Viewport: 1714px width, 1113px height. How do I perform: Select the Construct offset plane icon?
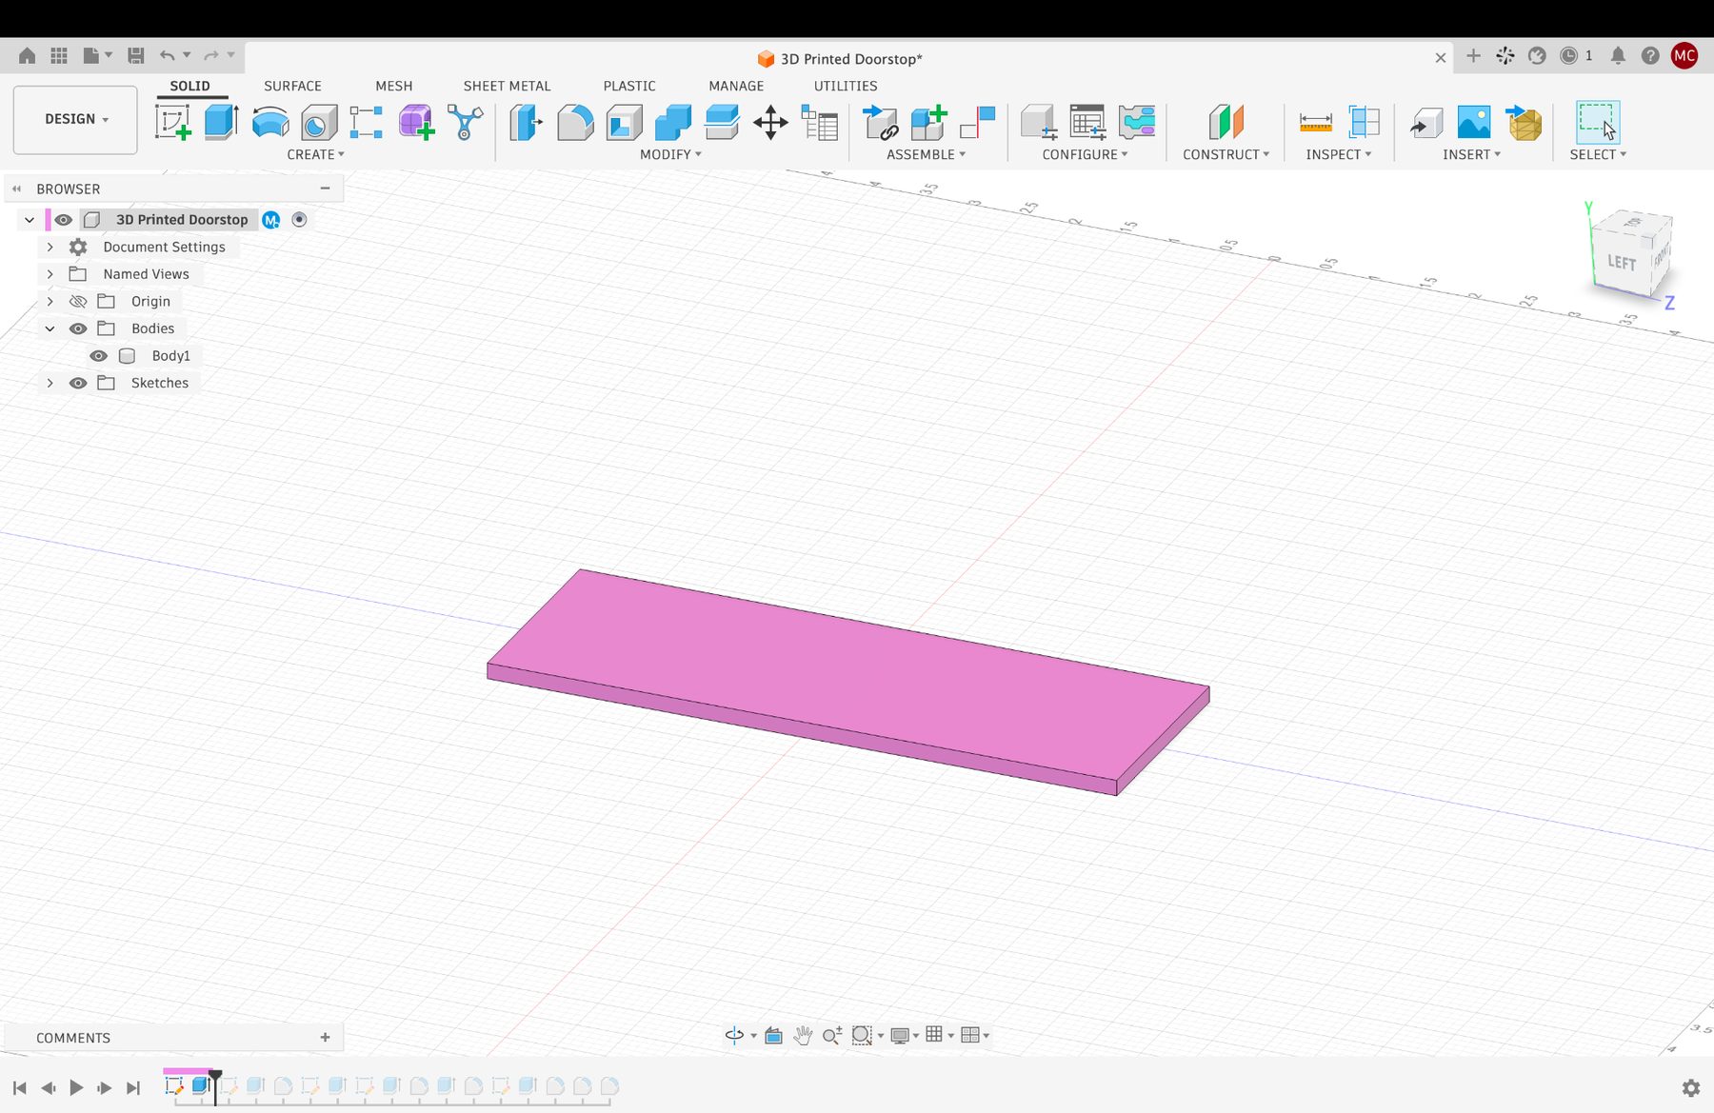(1226, 123)
